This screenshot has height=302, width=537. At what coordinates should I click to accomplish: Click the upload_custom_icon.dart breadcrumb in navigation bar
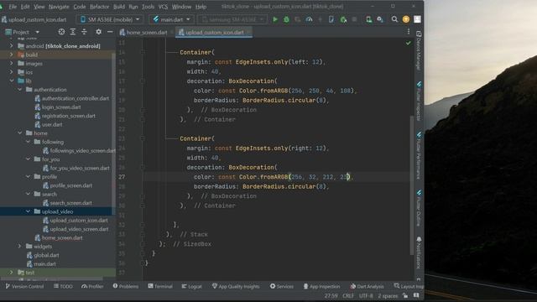(34, 19)
